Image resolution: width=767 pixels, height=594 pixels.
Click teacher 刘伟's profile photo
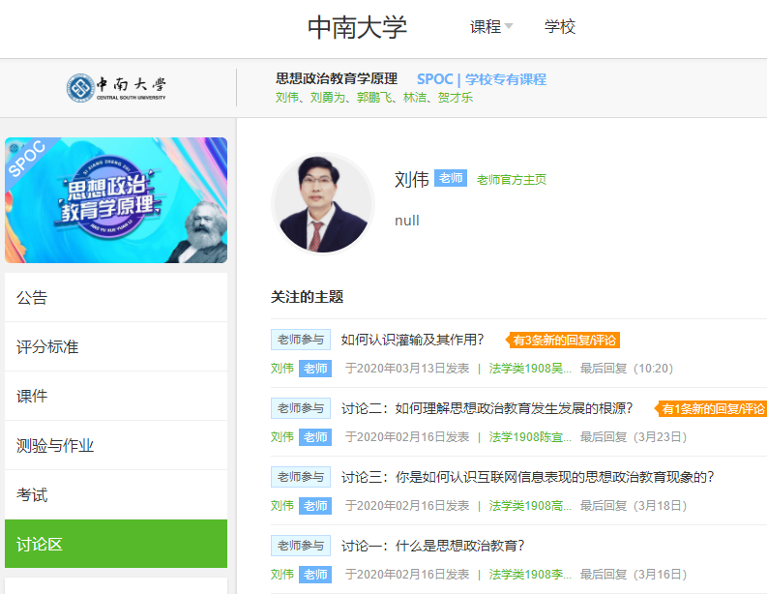[x=323, y=203]
